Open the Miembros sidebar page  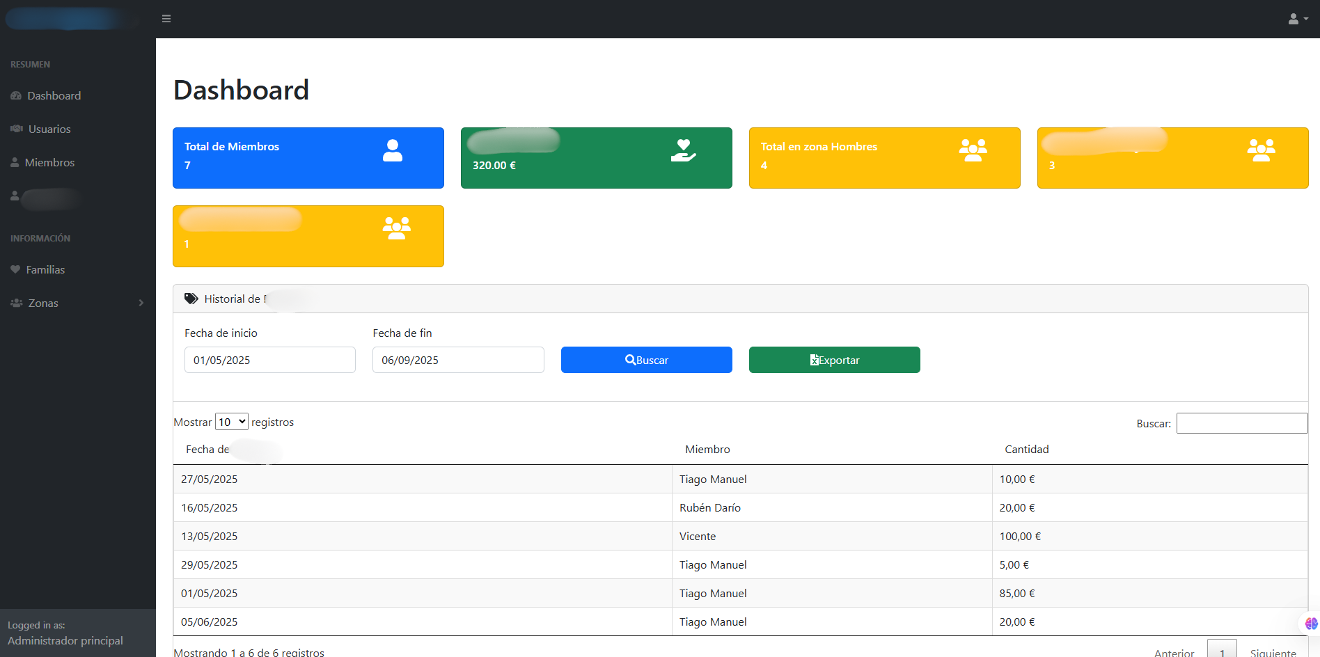click(49, 162)
